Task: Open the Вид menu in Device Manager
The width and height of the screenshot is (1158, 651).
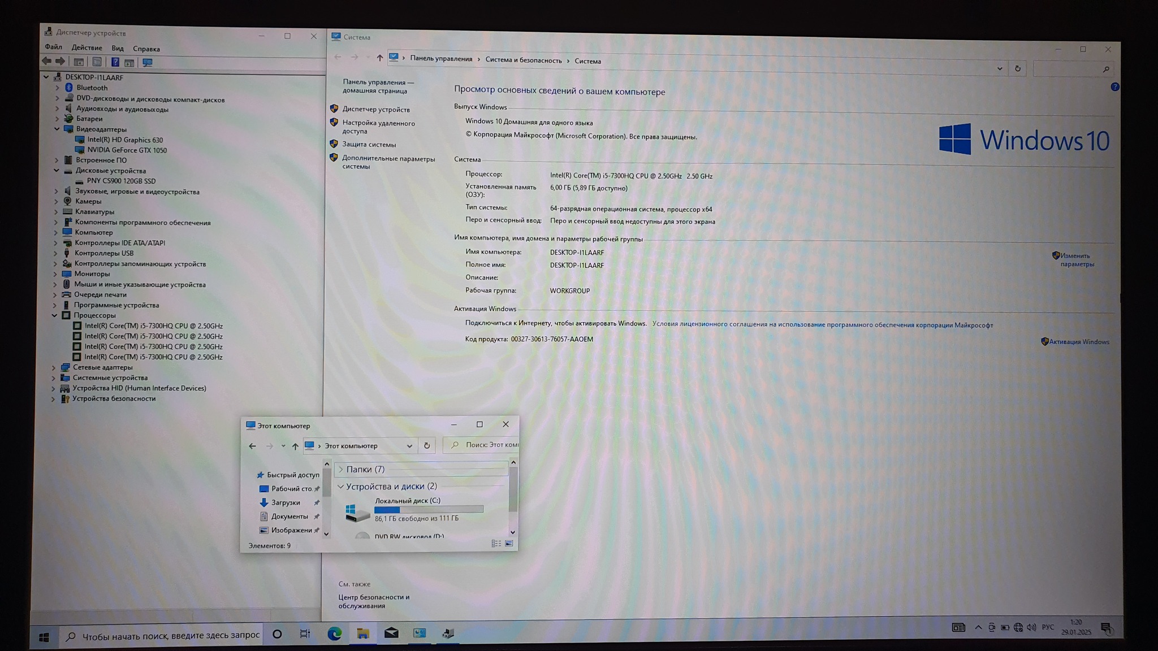Action: pyautogui.click(x=117, y=49)
